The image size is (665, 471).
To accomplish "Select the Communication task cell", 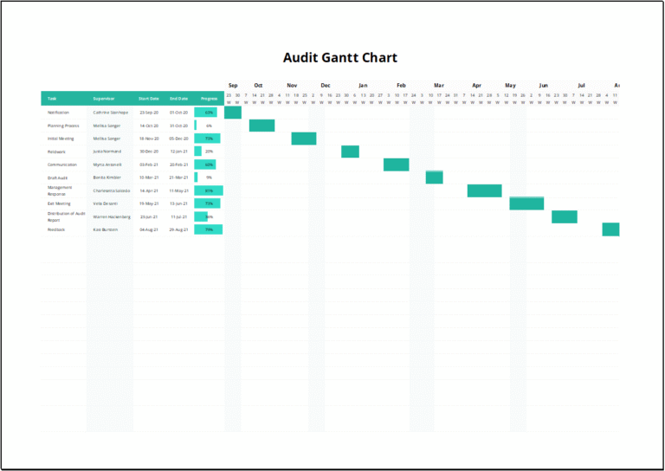I will click(62, 165).
